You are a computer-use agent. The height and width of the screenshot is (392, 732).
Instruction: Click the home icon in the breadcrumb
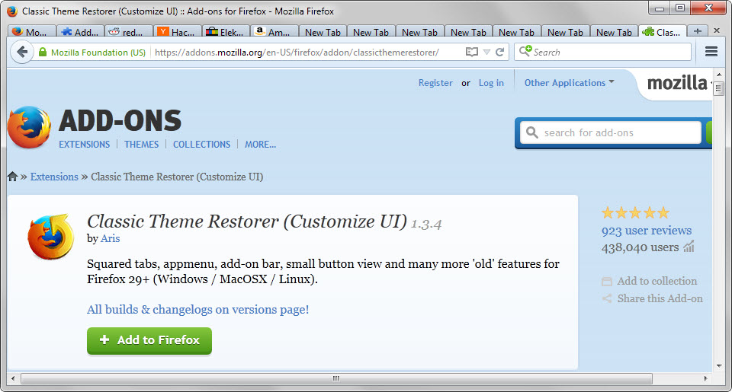pyautogui.click(x=13, y=176)
